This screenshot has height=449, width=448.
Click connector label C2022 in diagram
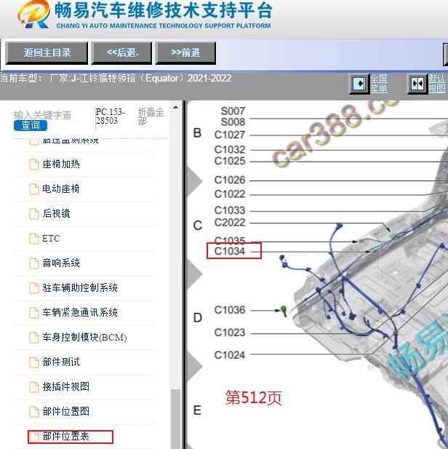pyautogui.click(x=230, y=223)
